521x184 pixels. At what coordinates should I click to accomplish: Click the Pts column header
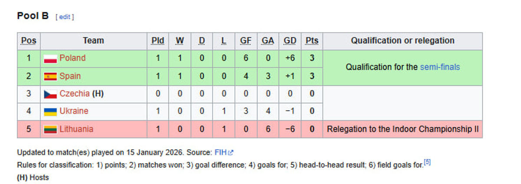[x=312, y=41]
